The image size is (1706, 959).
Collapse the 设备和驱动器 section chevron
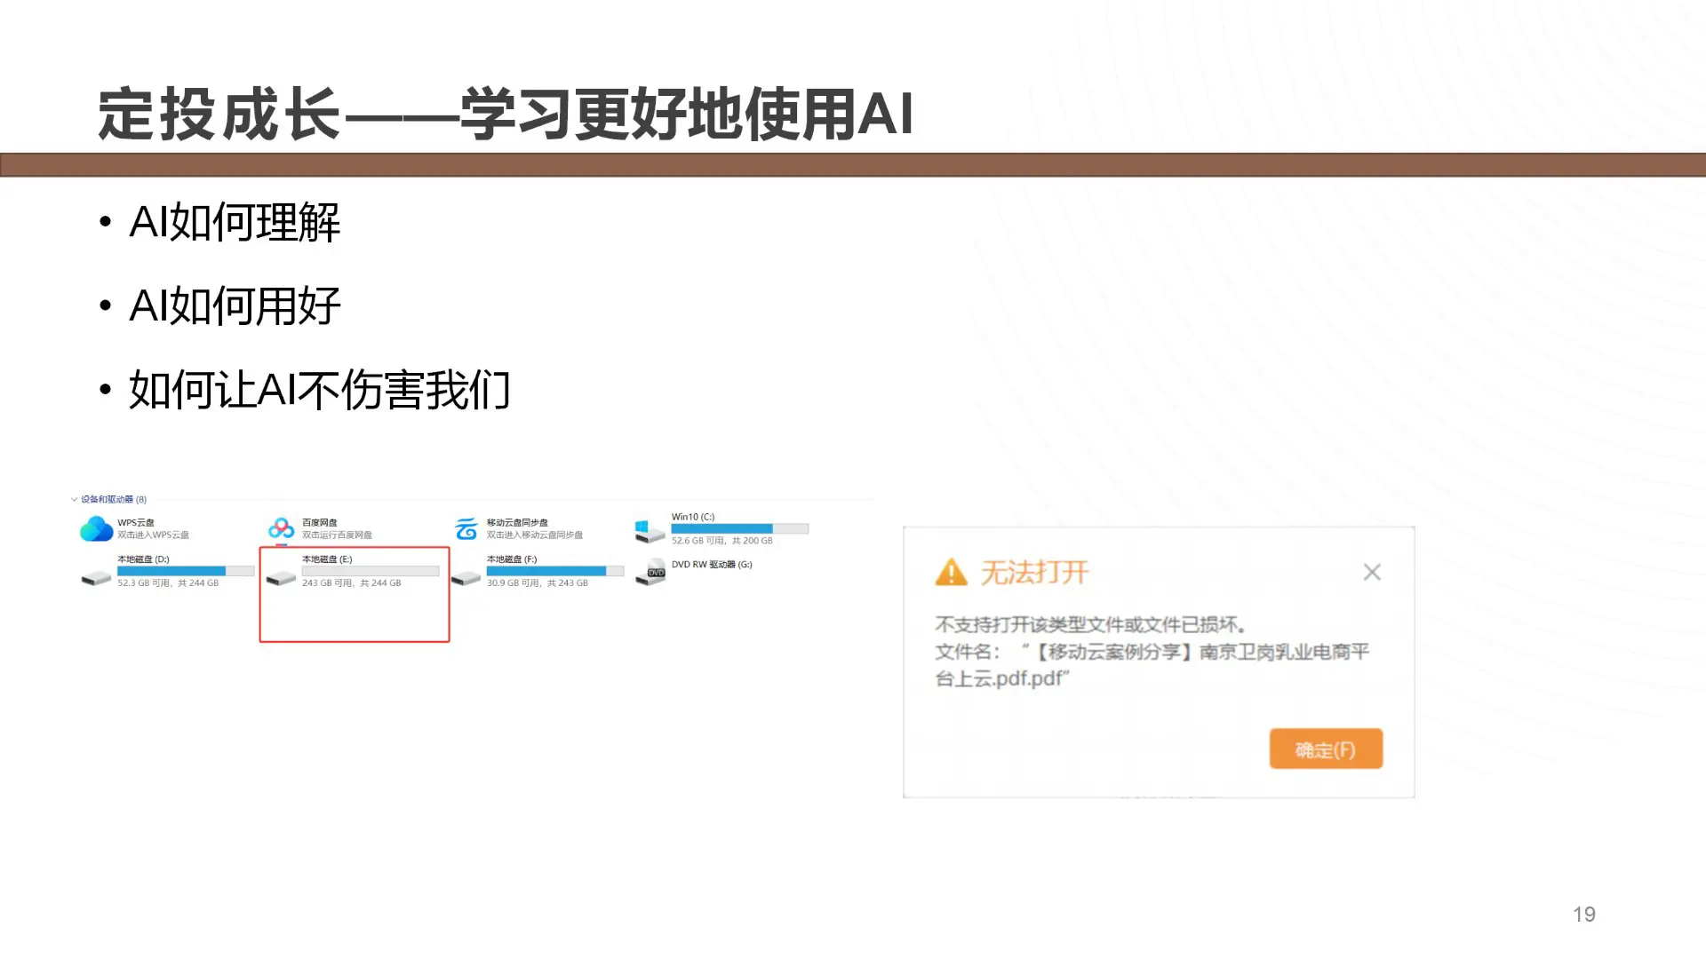(74, 500)
